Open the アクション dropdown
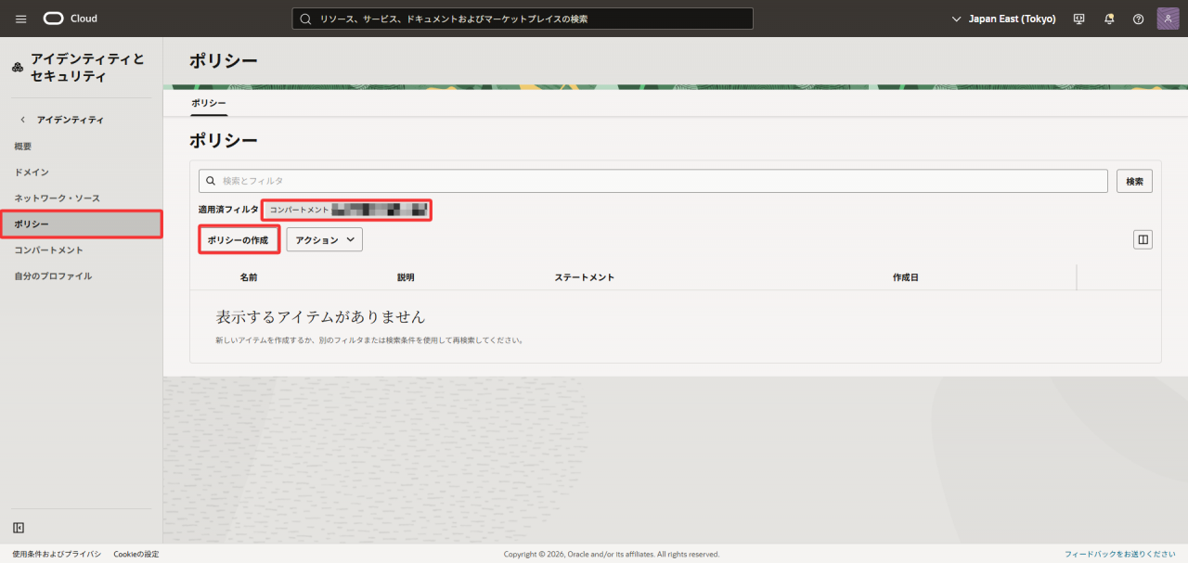The height and width of the screenshot is (563, 1188). click(324, 239)
